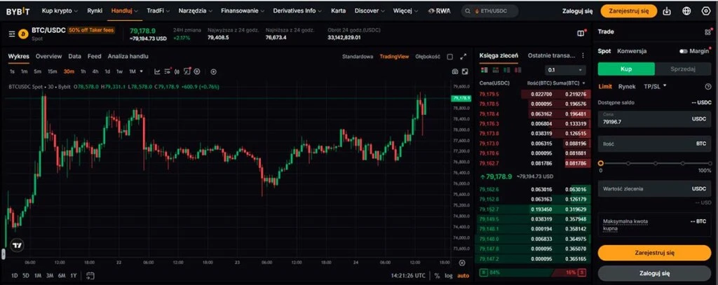The height and width of the screenshot is (285, 718).
Task: Click the Cena price input field
Action: [654, 119]
